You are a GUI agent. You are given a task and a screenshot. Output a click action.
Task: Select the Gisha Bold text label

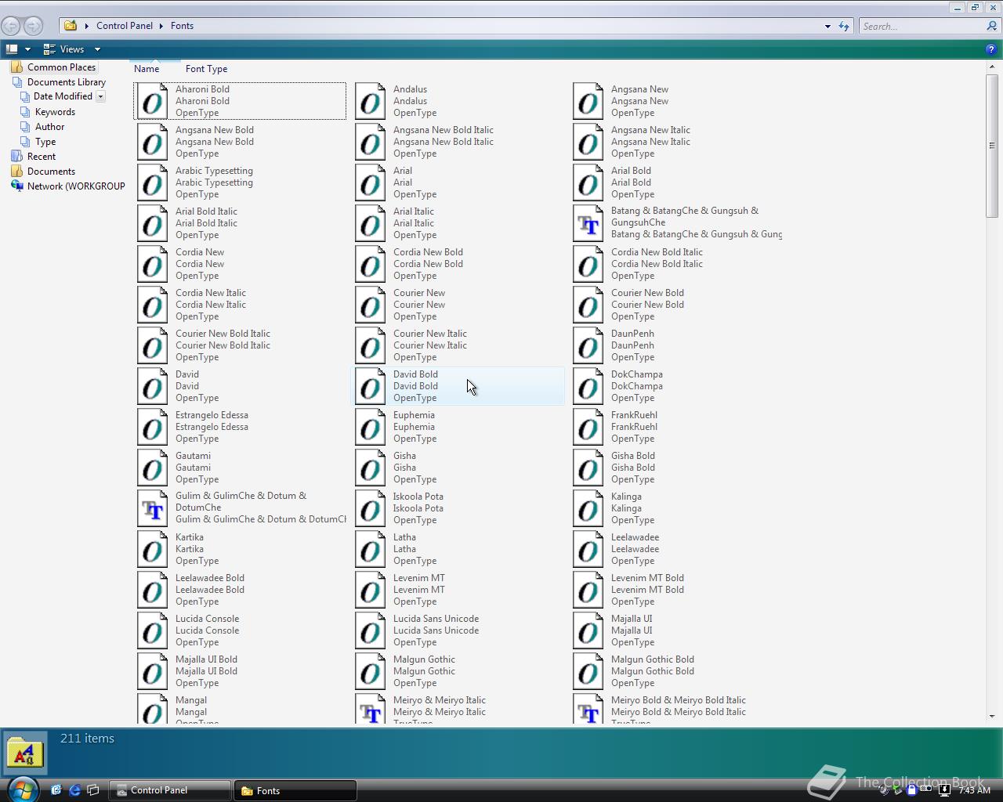633,456
